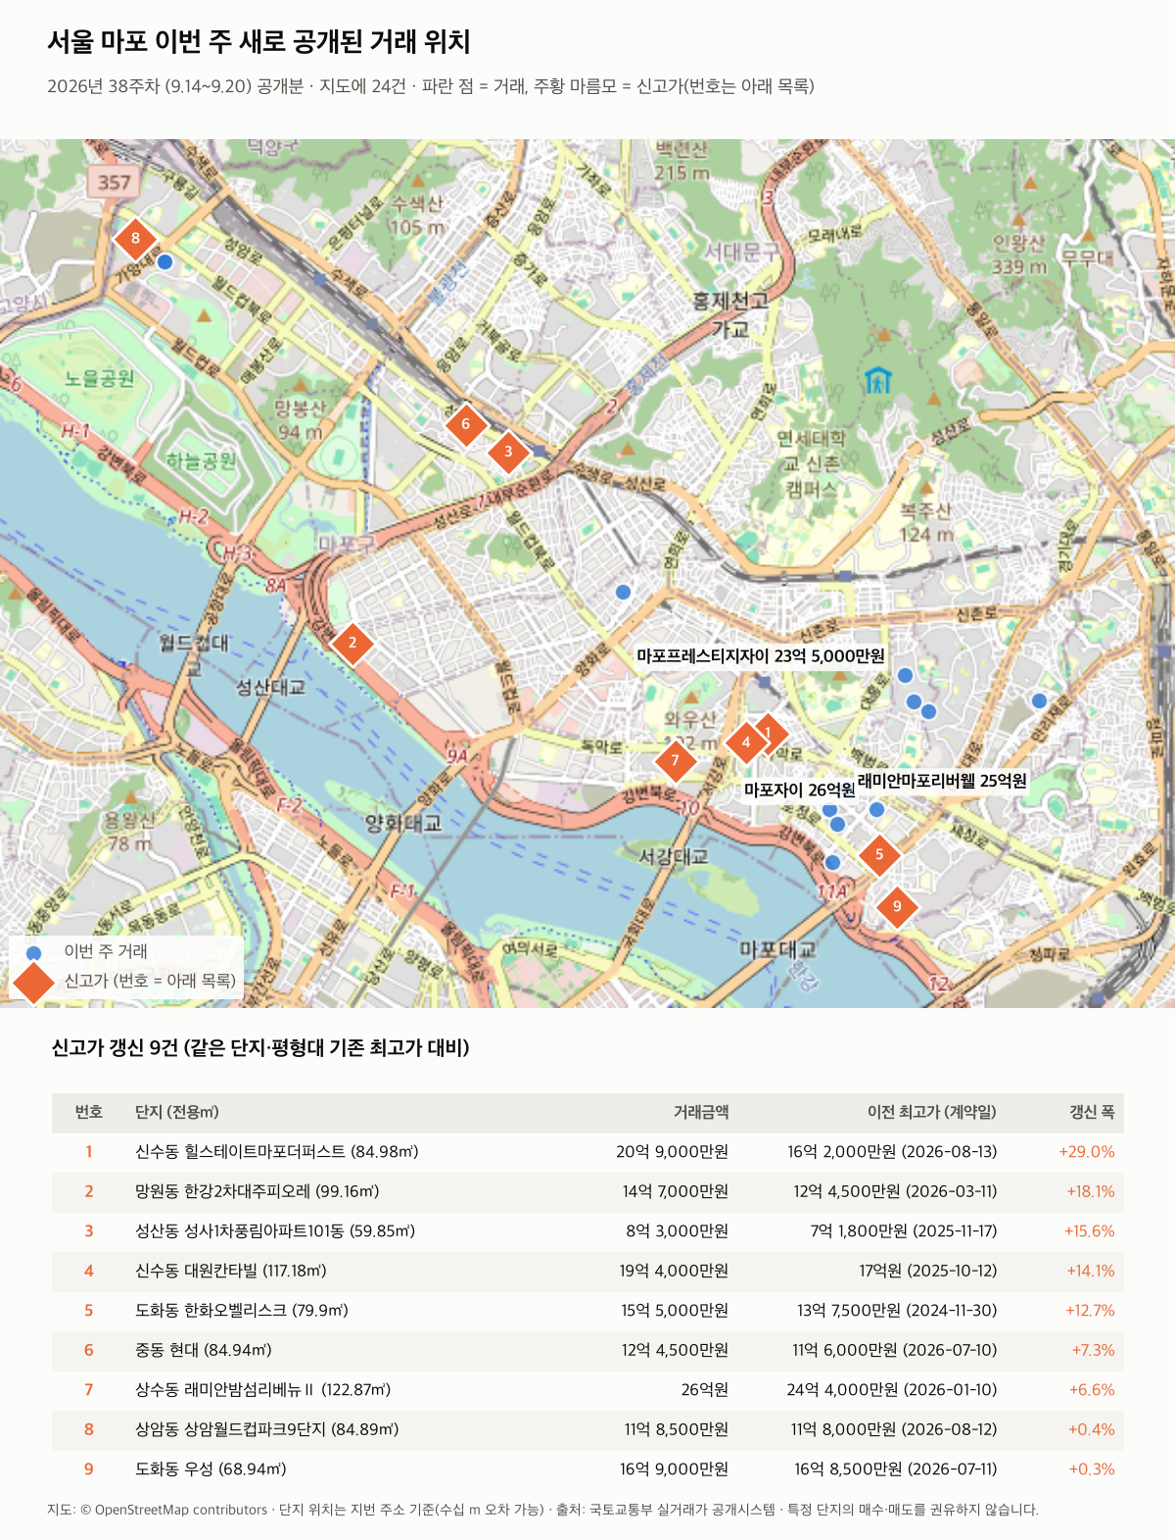
Task: Select the 망원동 한강2차대주피오레 row name
Action: [258, 1191]
